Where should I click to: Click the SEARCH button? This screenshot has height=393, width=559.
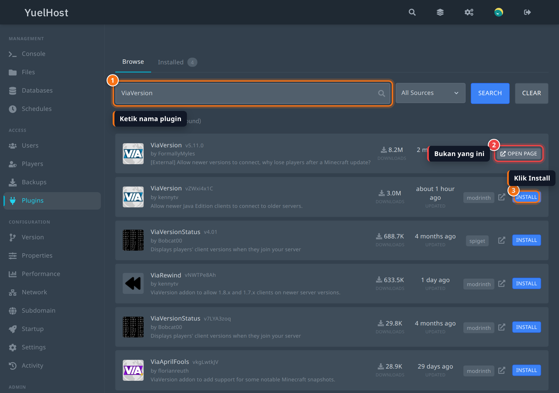click(x=490, y=93)
